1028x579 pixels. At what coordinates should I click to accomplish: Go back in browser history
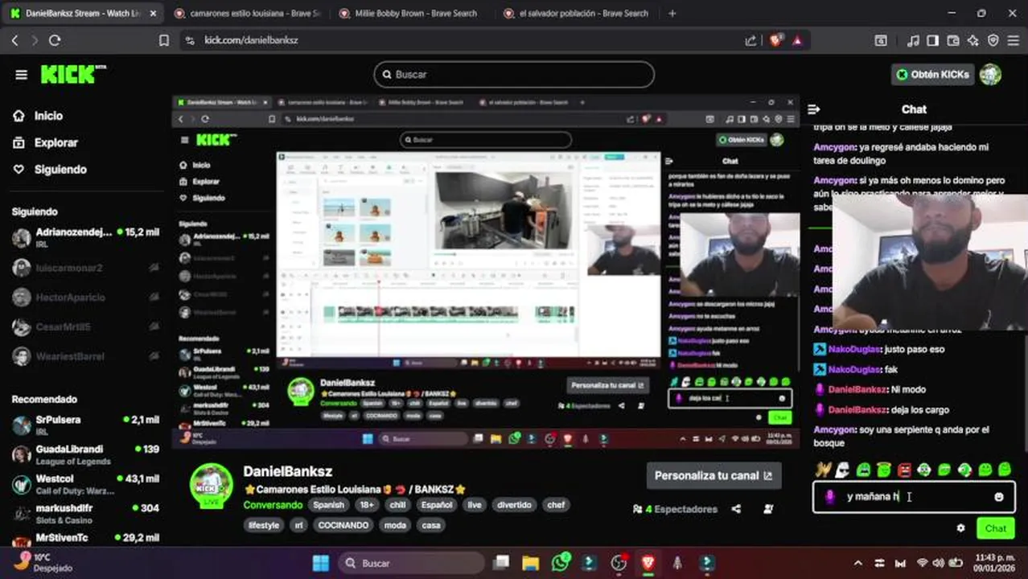click(14, 40)
